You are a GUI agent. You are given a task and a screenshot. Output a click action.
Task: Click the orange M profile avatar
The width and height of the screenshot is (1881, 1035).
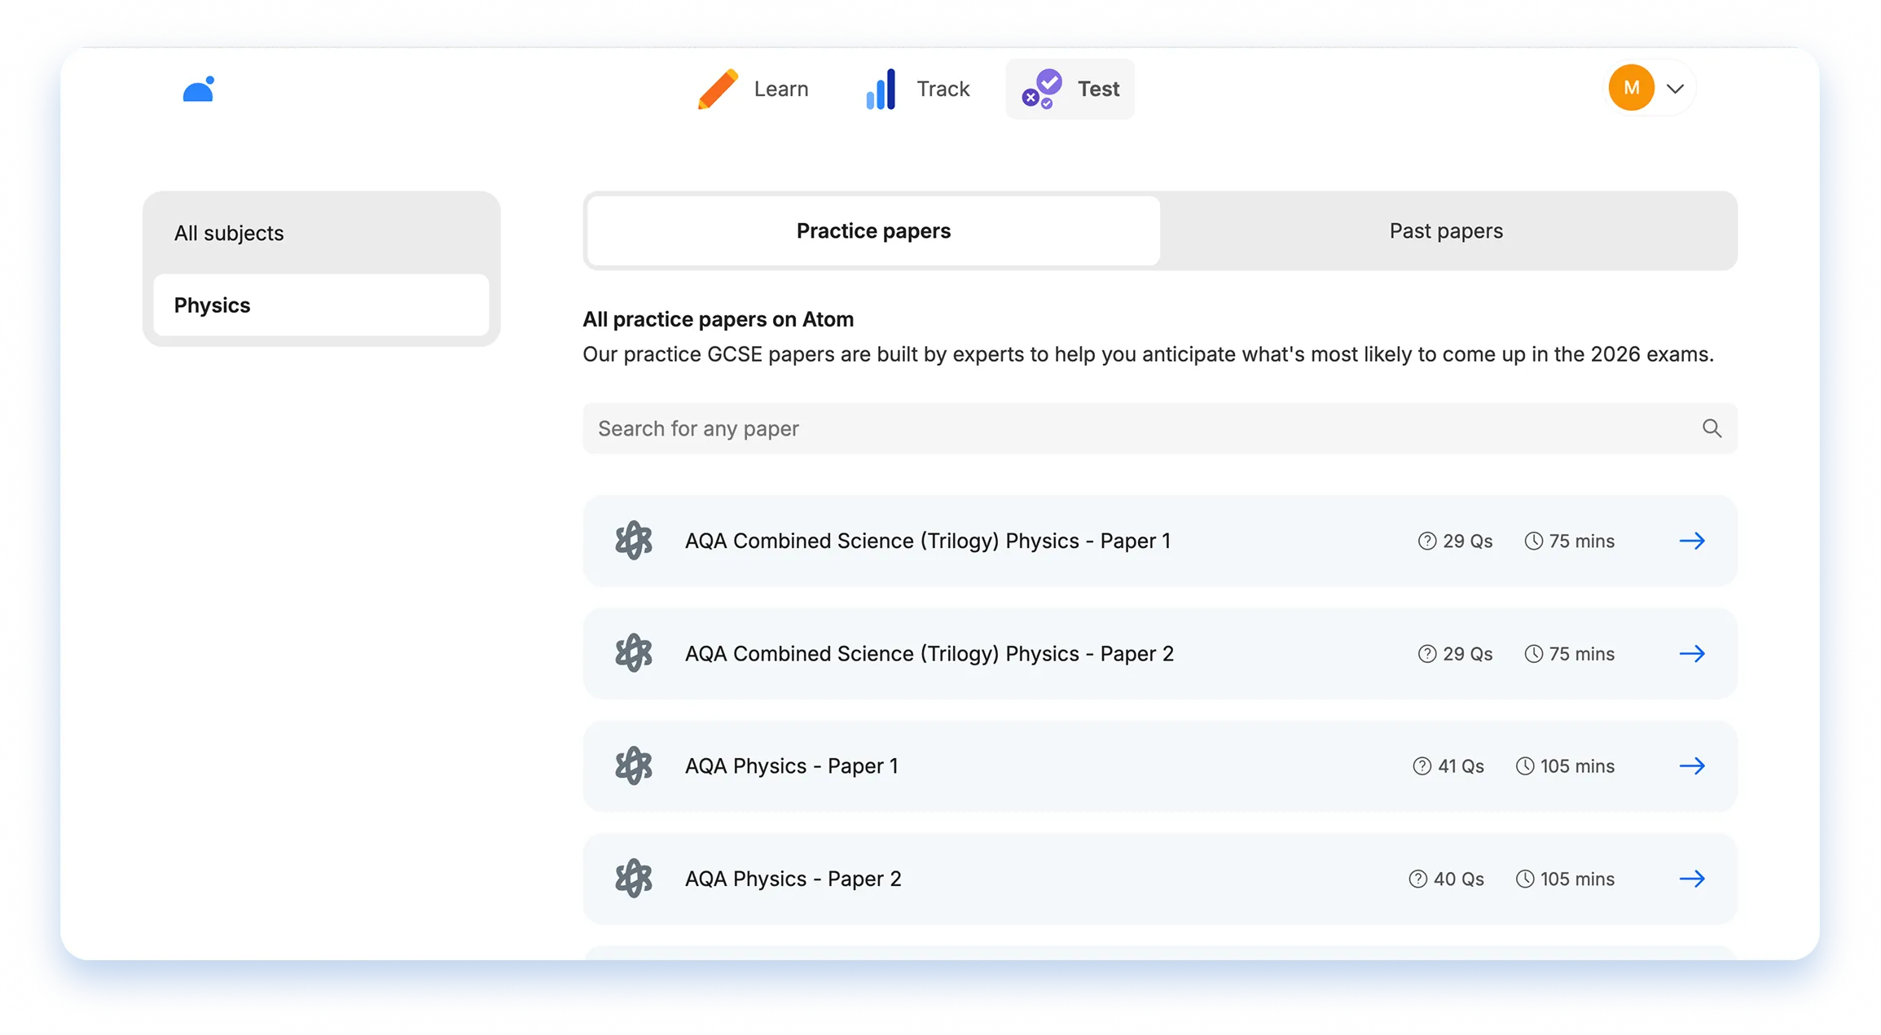(x=1631, y=88)
